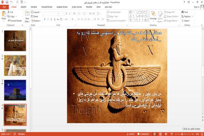The width and height of the screenshot is (204, 136).
Task: Toggle numbered list
Action: point(84,13)
